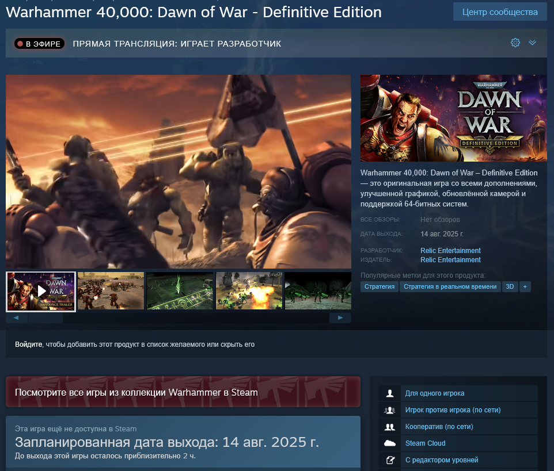Open Центр сообщества community hub
554x471 pixels.
click(x=500, y=12)
